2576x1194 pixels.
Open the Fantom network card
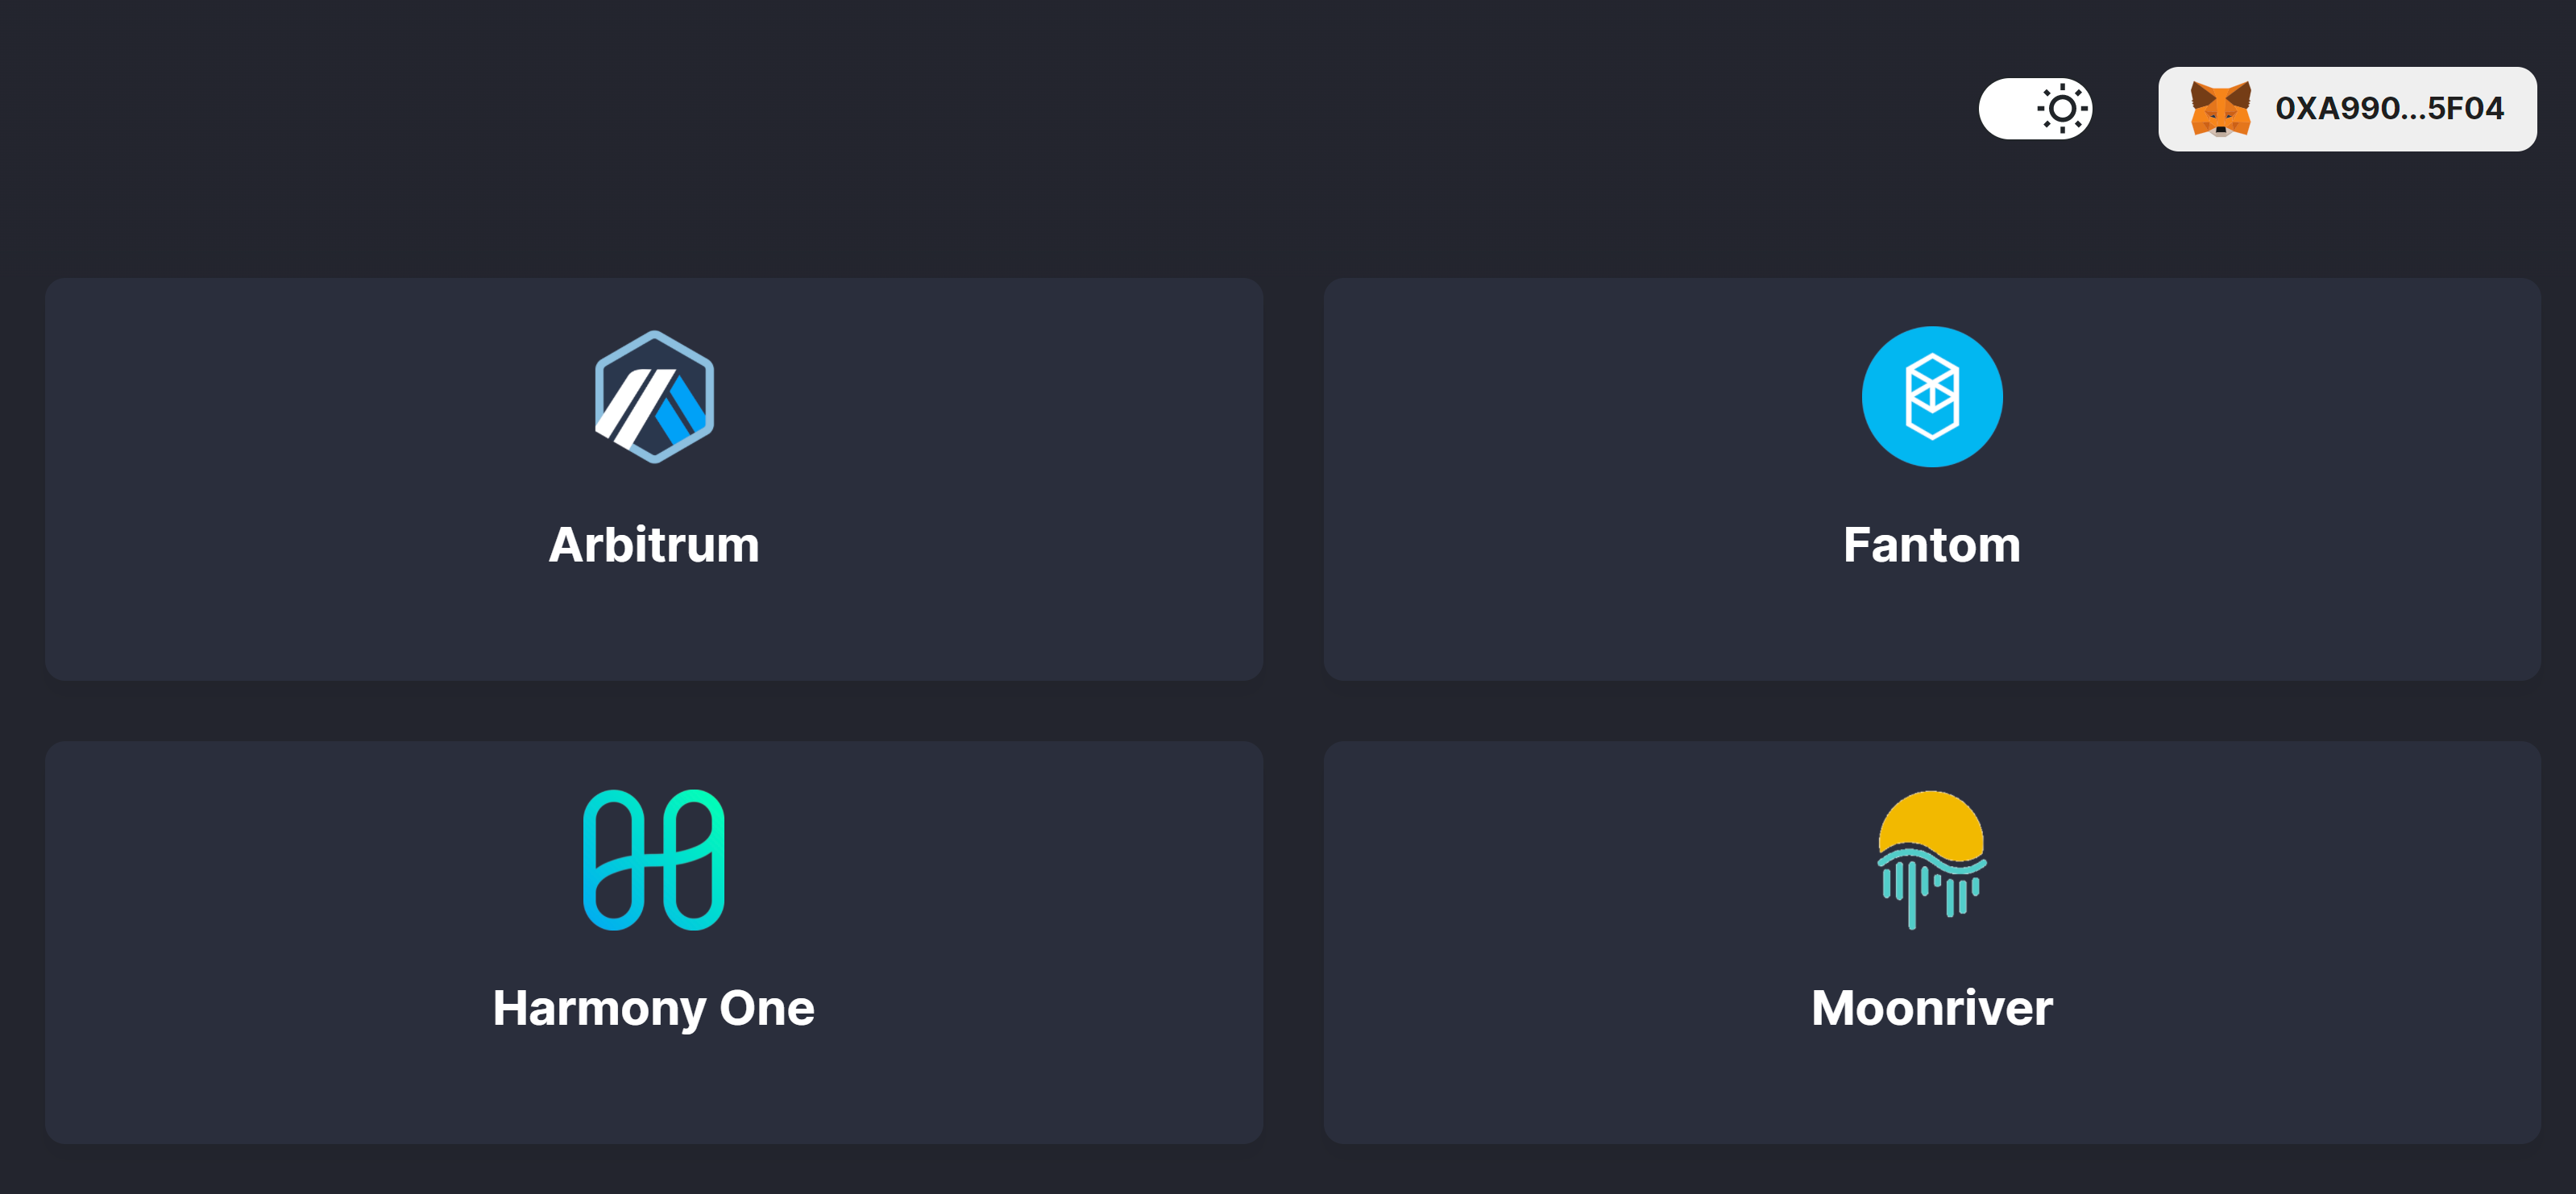pos(1600,480)
